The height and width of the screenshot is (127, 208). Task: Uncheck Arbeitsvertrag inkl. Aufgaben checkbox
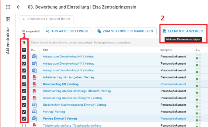pos(24,77)
